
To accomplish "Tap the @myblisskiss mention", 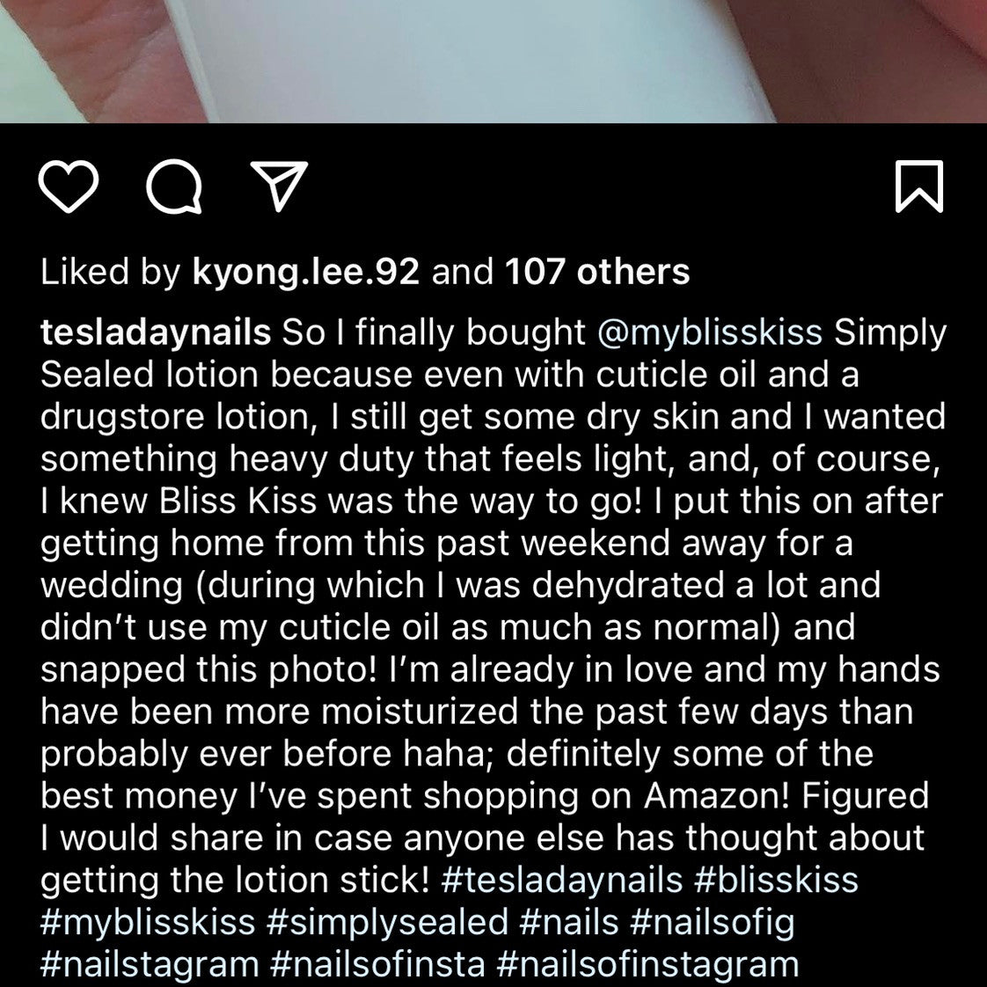I will [x=710, y=333].
